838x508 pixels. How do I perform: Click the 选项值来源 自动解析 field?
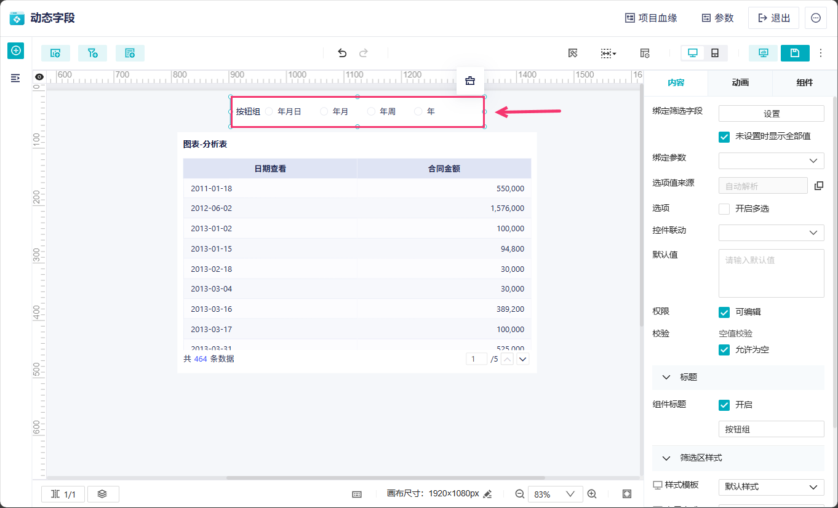(x=763, y=186)
